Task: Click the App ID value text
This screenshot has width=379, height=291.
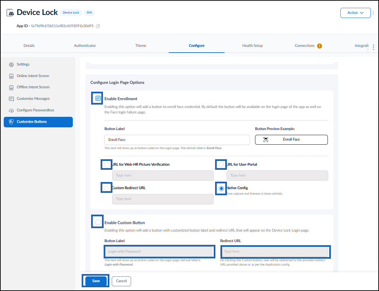Action: (62, 26)
